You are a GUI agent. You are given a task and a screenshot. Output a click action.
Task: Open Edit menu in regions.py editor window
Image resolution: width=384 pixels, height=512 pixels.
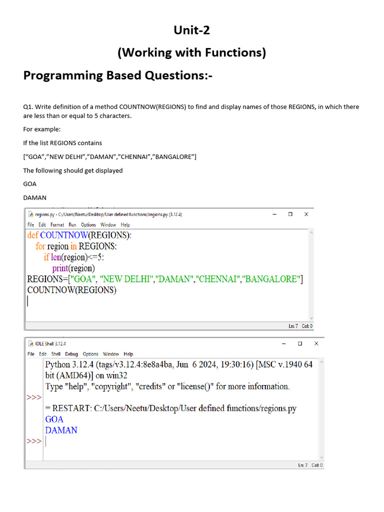pyautogui.click(x=42, y=224)
